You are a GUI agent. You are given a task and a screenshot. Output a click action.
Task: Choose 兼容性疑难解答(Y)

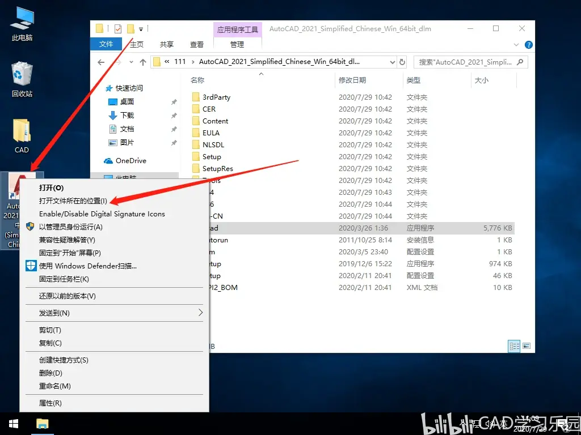[114, 240]
